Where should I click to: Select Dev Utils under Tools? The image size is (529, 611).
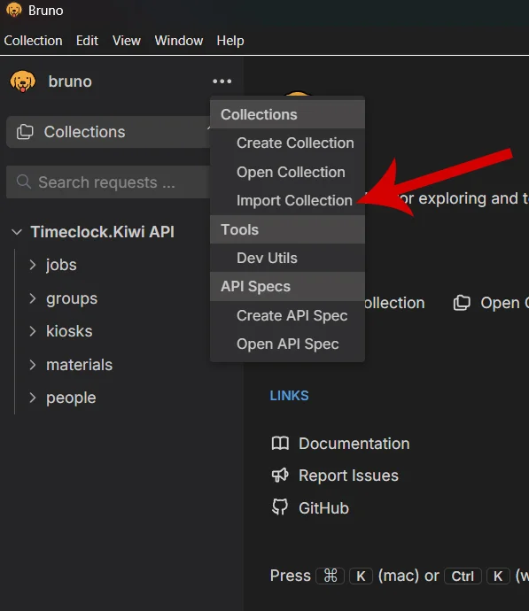[287, 258]
